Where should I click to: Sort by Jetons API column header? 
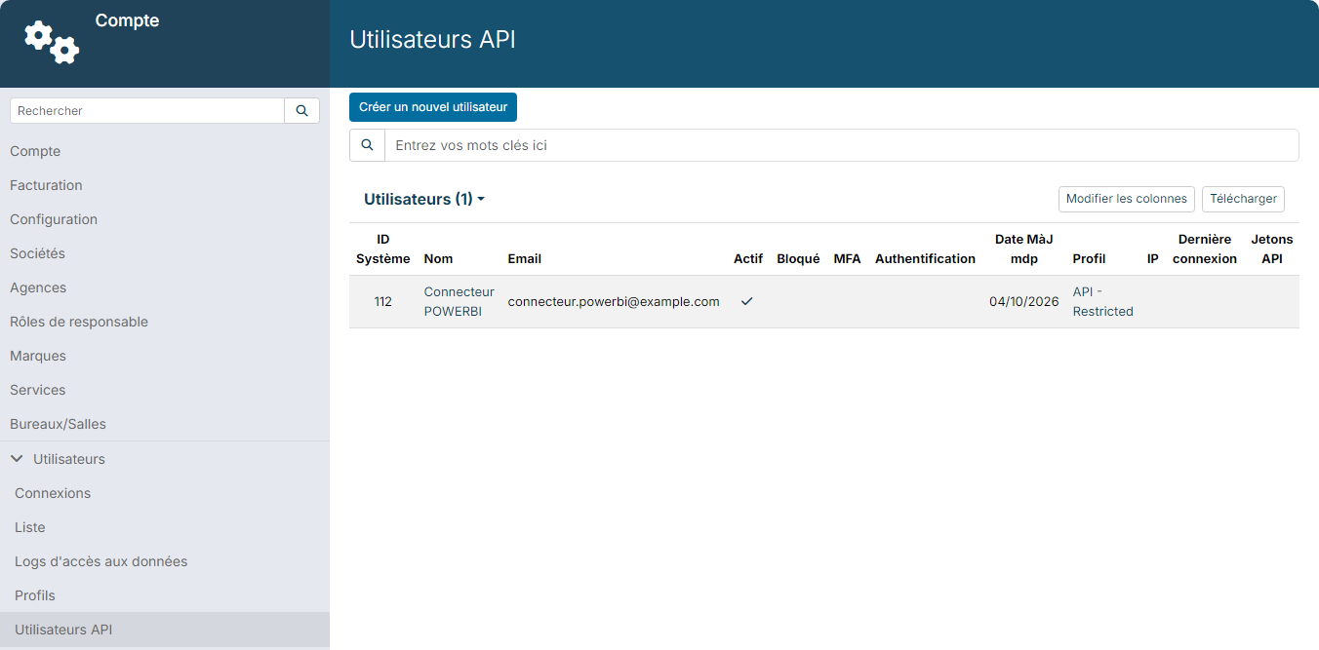(x=1272, y=249)
